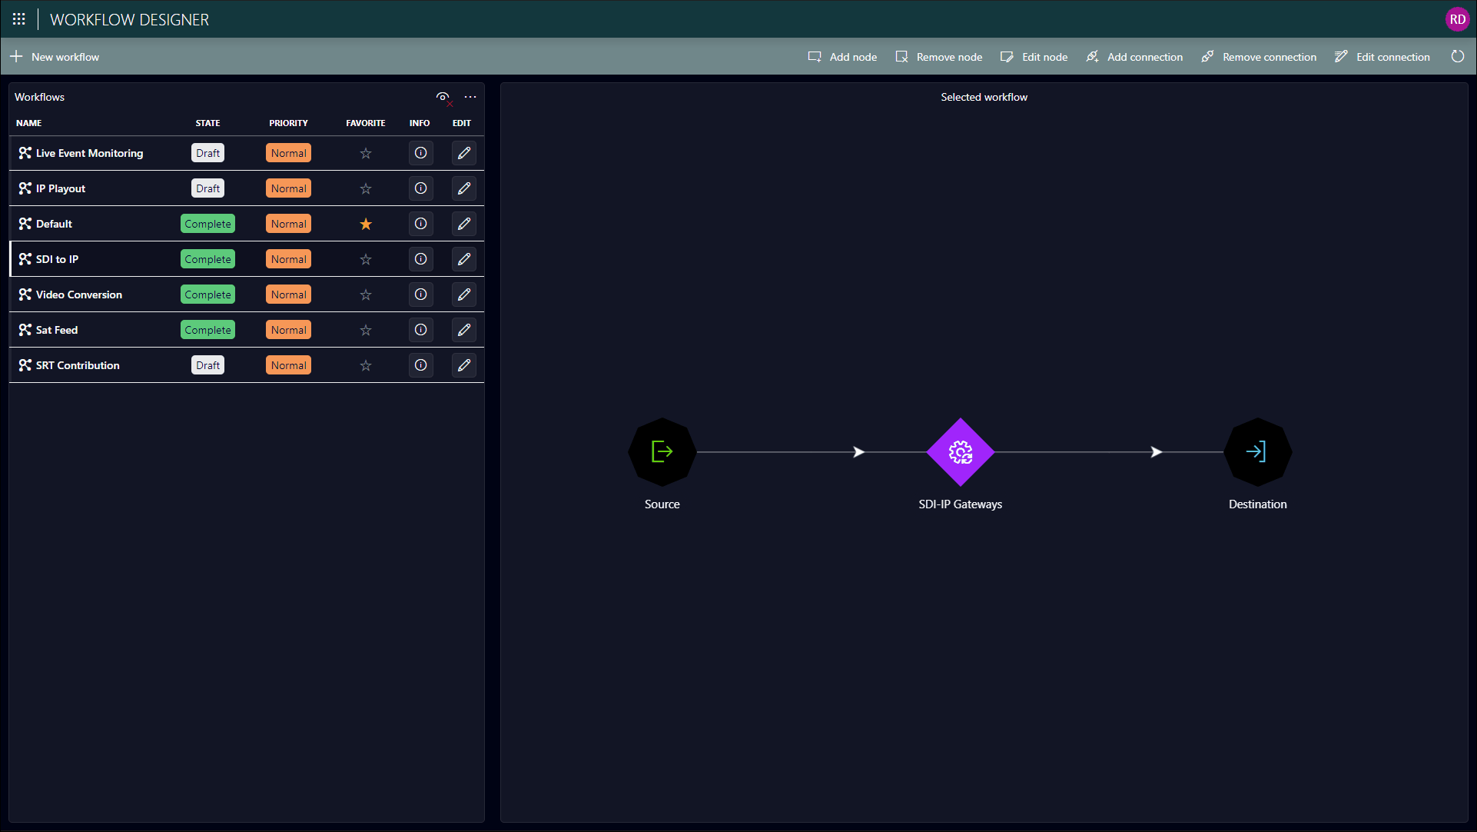This screenshot has width=1477, height=832.
Task: Edit the Live Event Monitoring workflow pencil
Action: click(x=463, y=153)
